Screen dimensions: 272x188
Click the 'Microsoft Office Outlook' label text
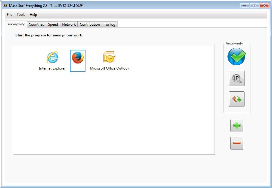[x=109, y=68]
